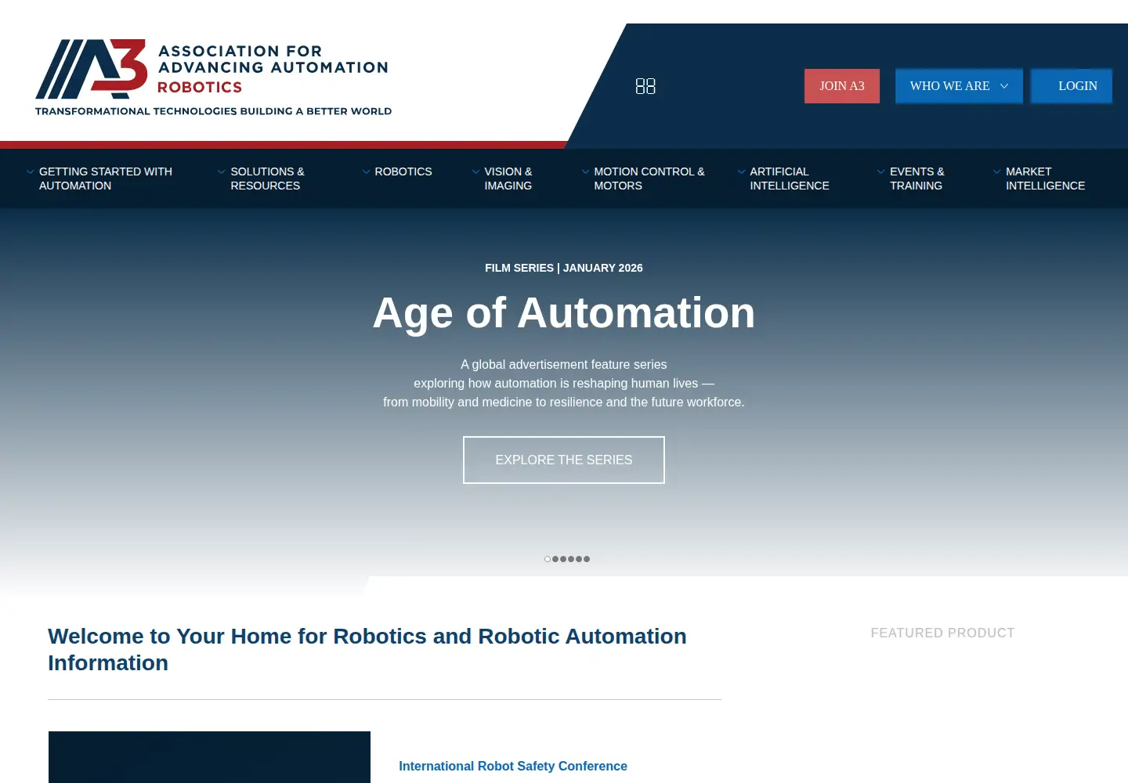Open the International Robot Safety Conference link

(x=513, y=766)
